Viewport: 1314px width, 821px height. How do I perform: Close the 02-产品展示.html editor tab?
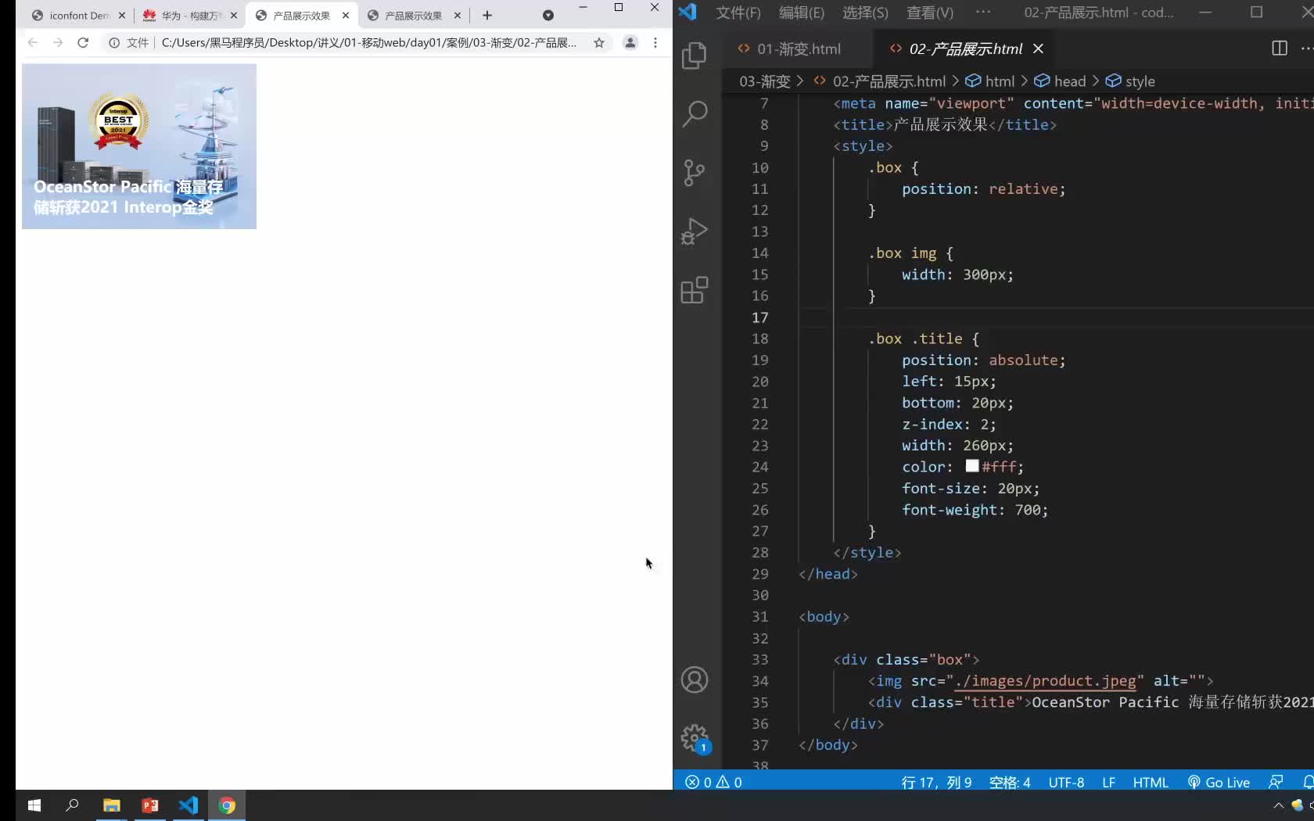[x=1039, y=48]
